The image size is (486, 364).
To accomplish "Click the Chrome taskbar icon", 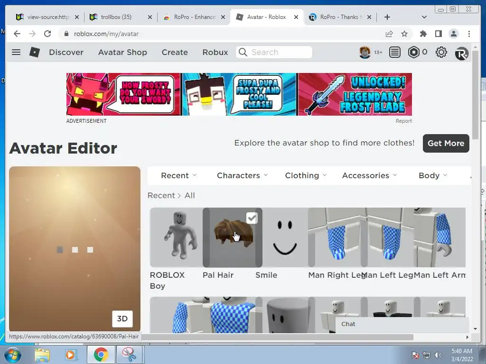I will coord(101,355).
